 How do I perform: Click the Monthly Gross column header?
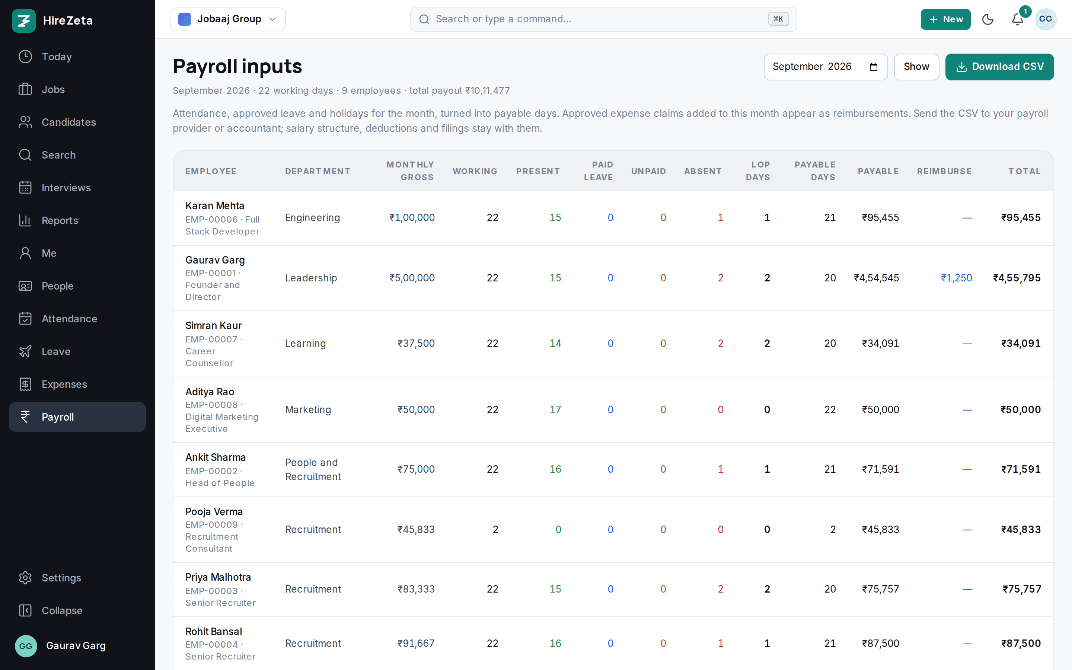coord(410,171)
